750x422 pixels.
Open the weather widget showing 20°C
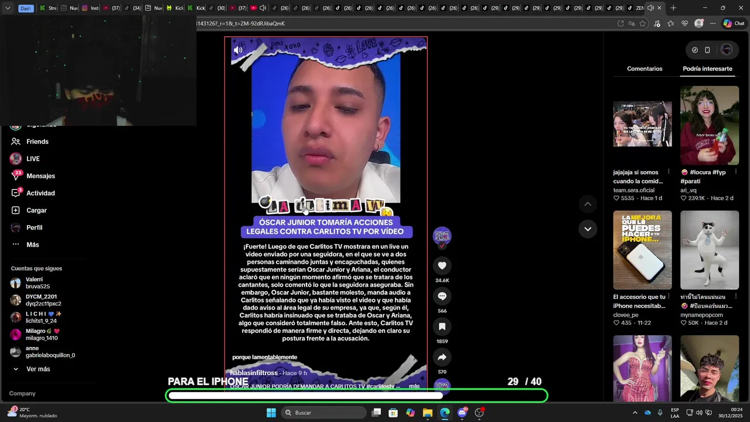click(32, 413)
